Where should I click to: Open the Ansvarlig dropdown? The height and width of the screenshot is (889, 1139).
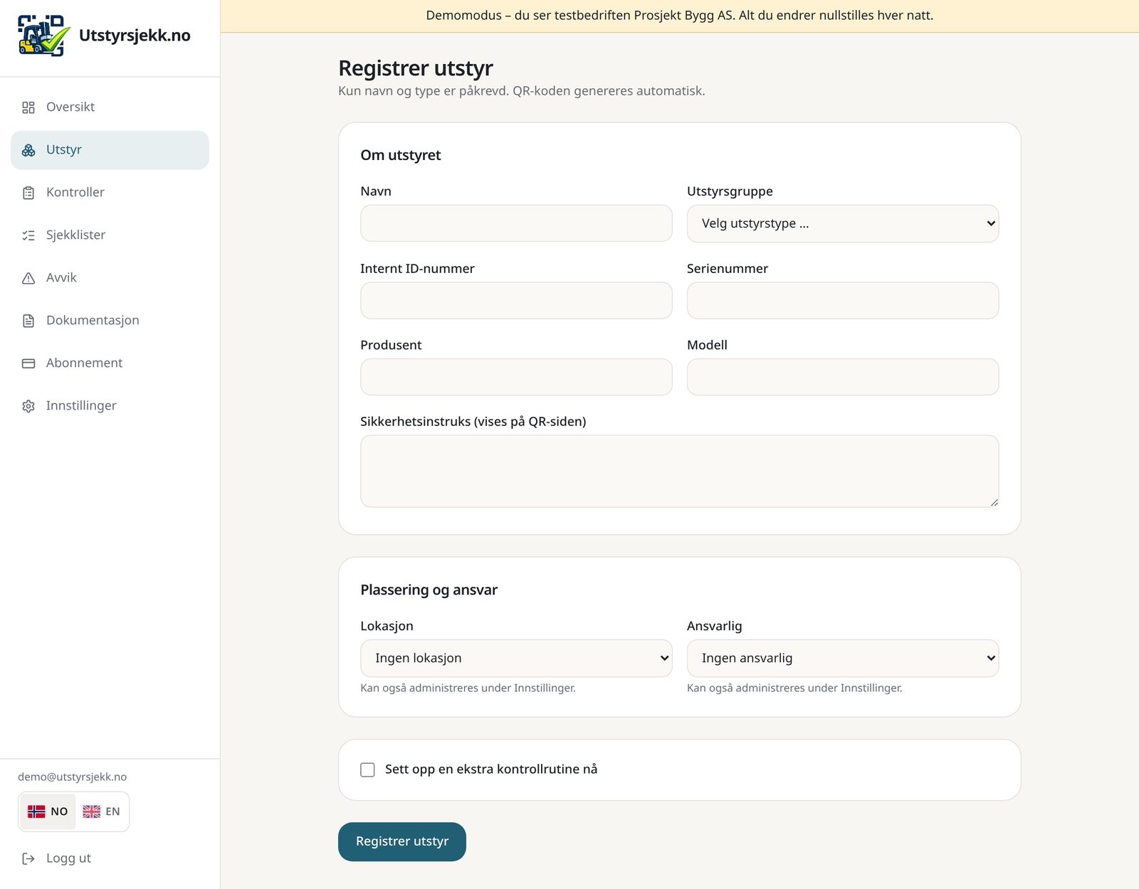click(x=842, y=658)
